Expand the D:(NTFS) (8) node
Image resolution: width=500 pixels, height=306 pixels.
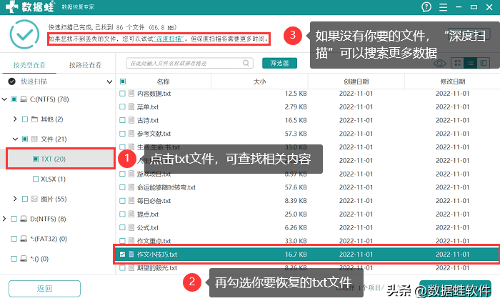point(4,219)
